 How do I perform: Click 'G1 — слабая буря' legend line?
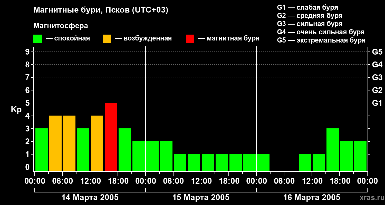point(307,7)
